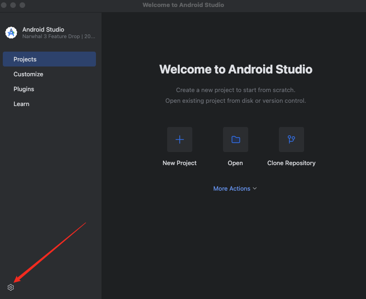
Task: Click the 'New Project' label
Action: point(179,163)
